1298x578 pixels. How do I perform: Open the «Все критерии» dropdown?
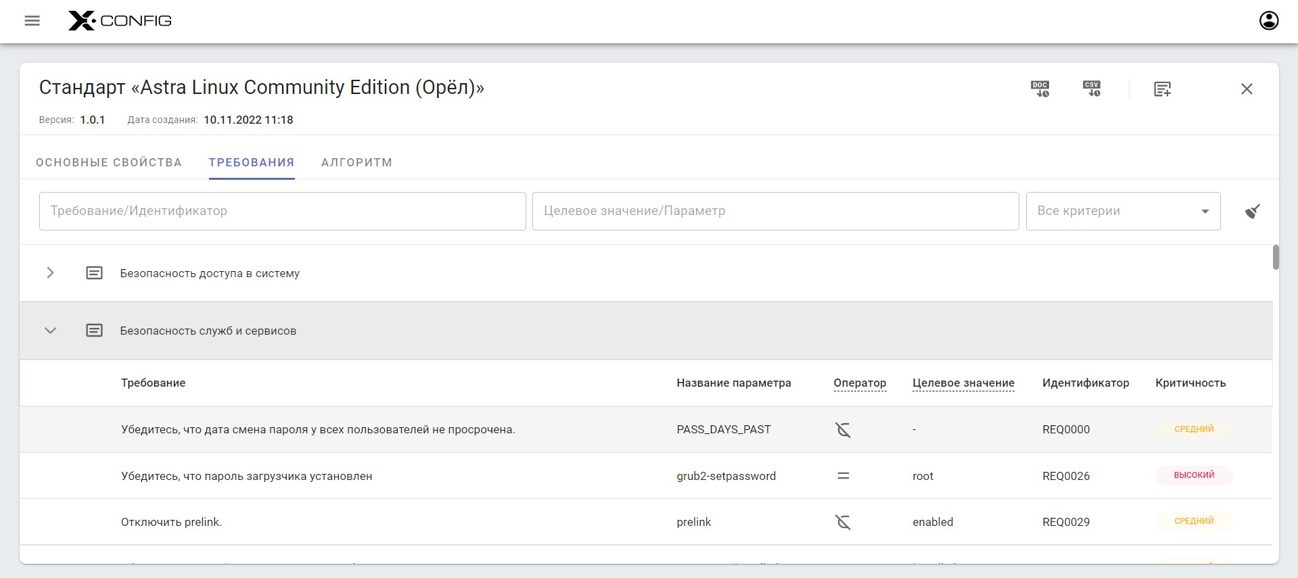pyautogui.click(x=1123, y=211)
